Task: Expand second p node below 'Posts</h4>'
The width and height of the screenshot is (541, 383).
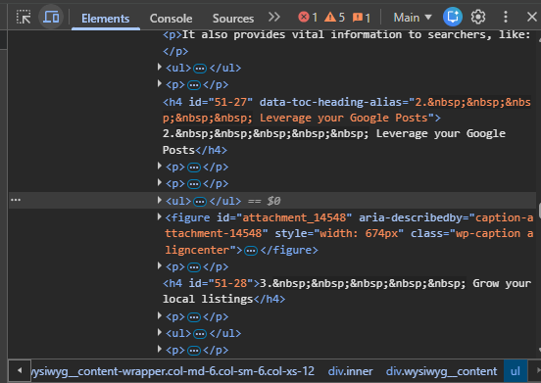Action: (x=160, y=182)
